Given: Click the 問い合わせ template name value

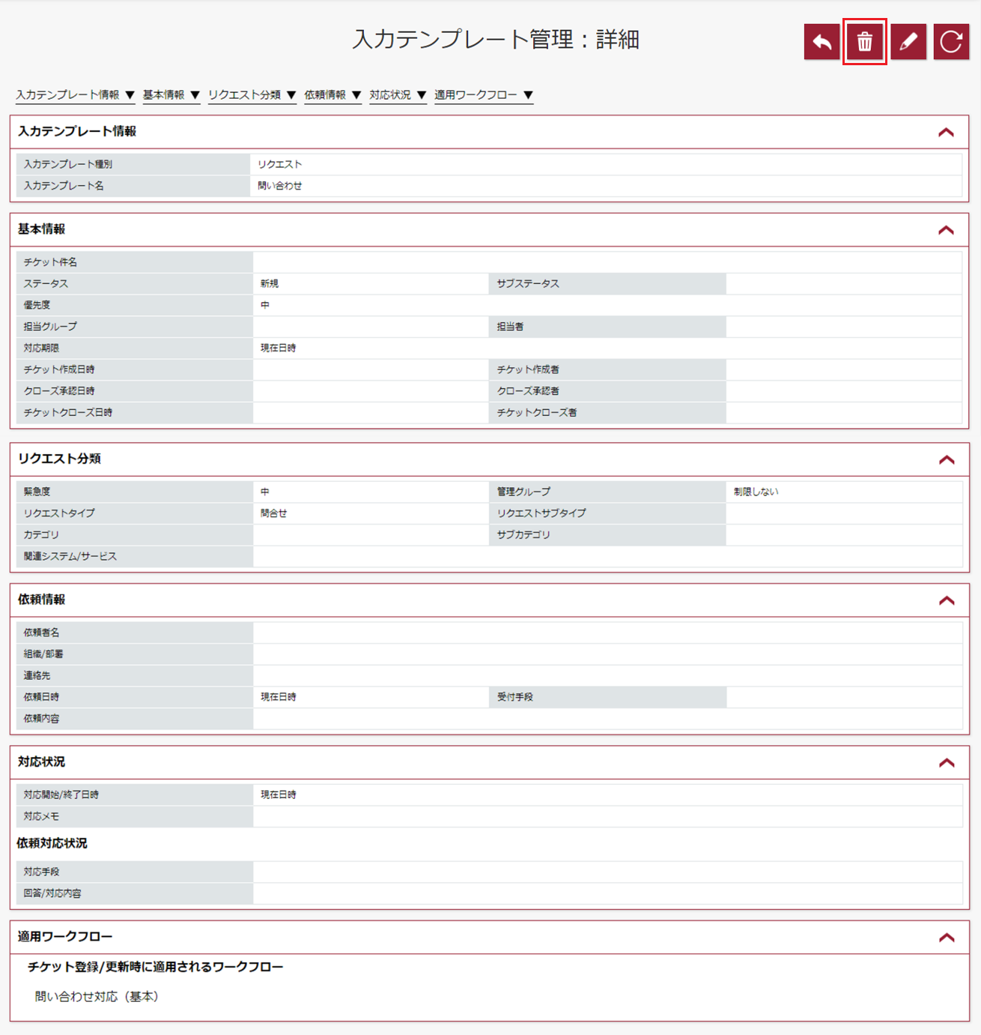Looking at the screenshot, I should (x=279, y=186).
